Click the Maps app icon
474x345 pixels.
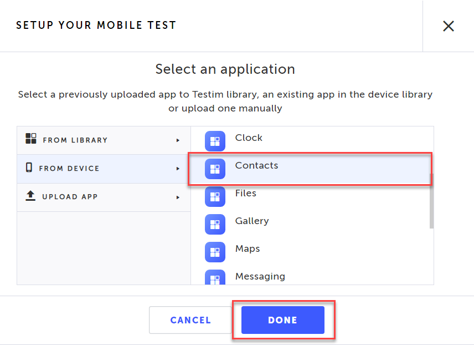tap(215, 252)
